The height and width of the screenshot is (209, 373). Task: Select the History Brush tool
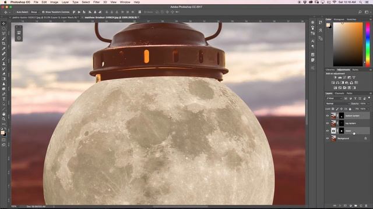pos(3,69)
